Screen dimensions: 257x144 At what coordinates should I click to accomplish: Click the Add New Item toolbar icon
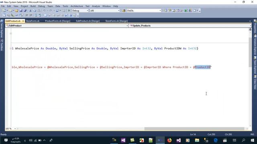tap(10, 11)
